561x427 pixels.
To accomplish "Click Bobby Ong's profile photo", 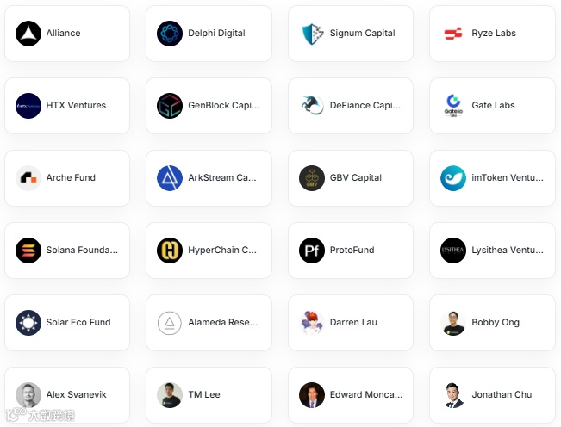I will (x=453, y=323).
